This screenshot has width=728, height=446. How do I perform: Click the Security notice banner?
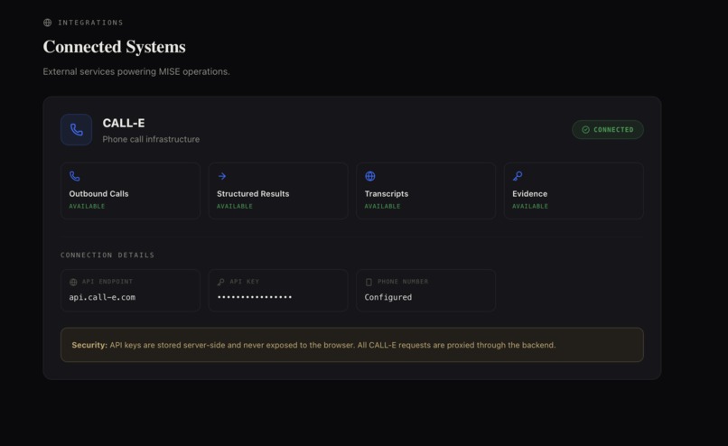pyautogui.click(x=352, y=345)
